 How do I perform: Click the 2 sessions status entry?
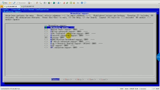click(143, 89)
